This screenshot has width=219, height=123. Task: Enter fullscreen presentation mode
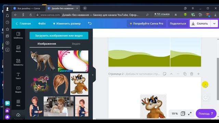pos(190,114)
